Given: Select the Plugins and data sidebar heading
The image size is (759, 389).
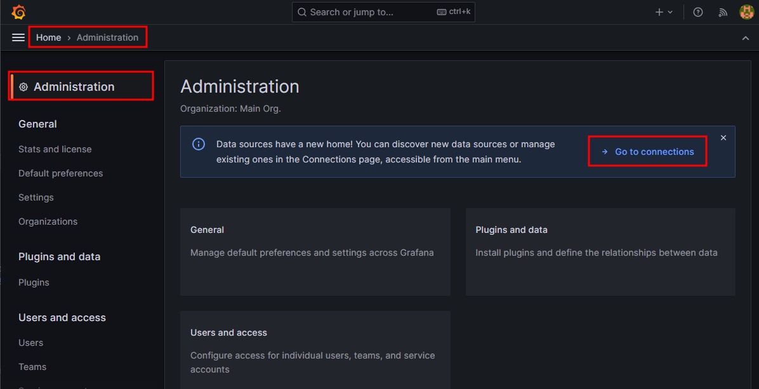Looking at the screenshot, I should [59, 256].
